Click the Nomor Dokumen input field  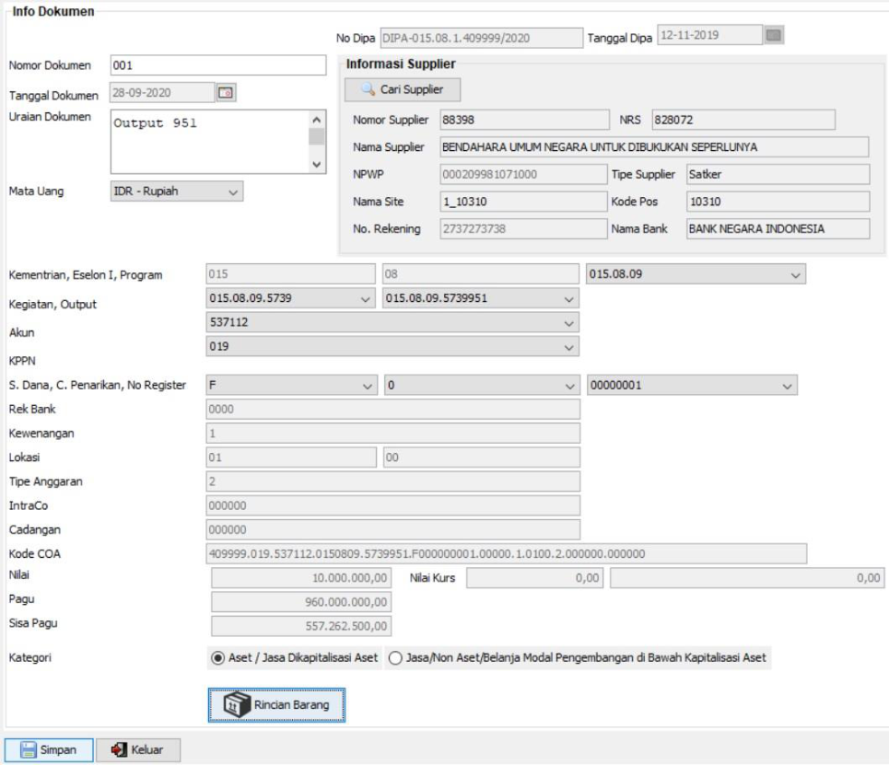(x=218, y=65)
